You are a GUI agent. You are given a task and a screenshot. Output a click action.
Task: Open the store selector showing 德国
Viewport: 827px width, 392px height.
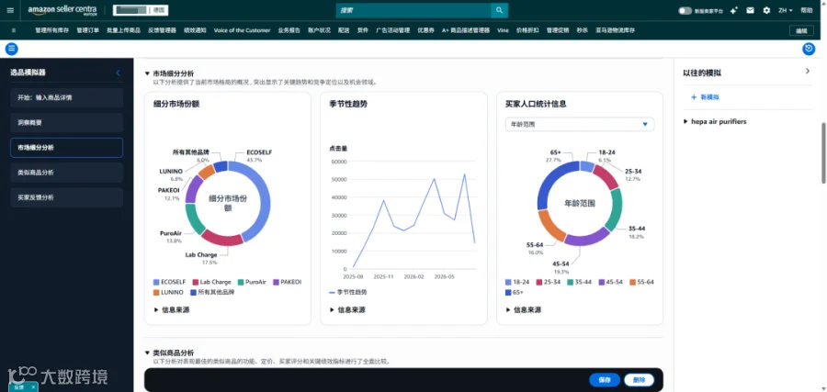point(140,10)
